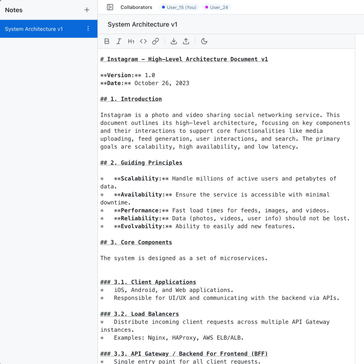
Task: Toggle bold formatting
Action: (107, 41)
